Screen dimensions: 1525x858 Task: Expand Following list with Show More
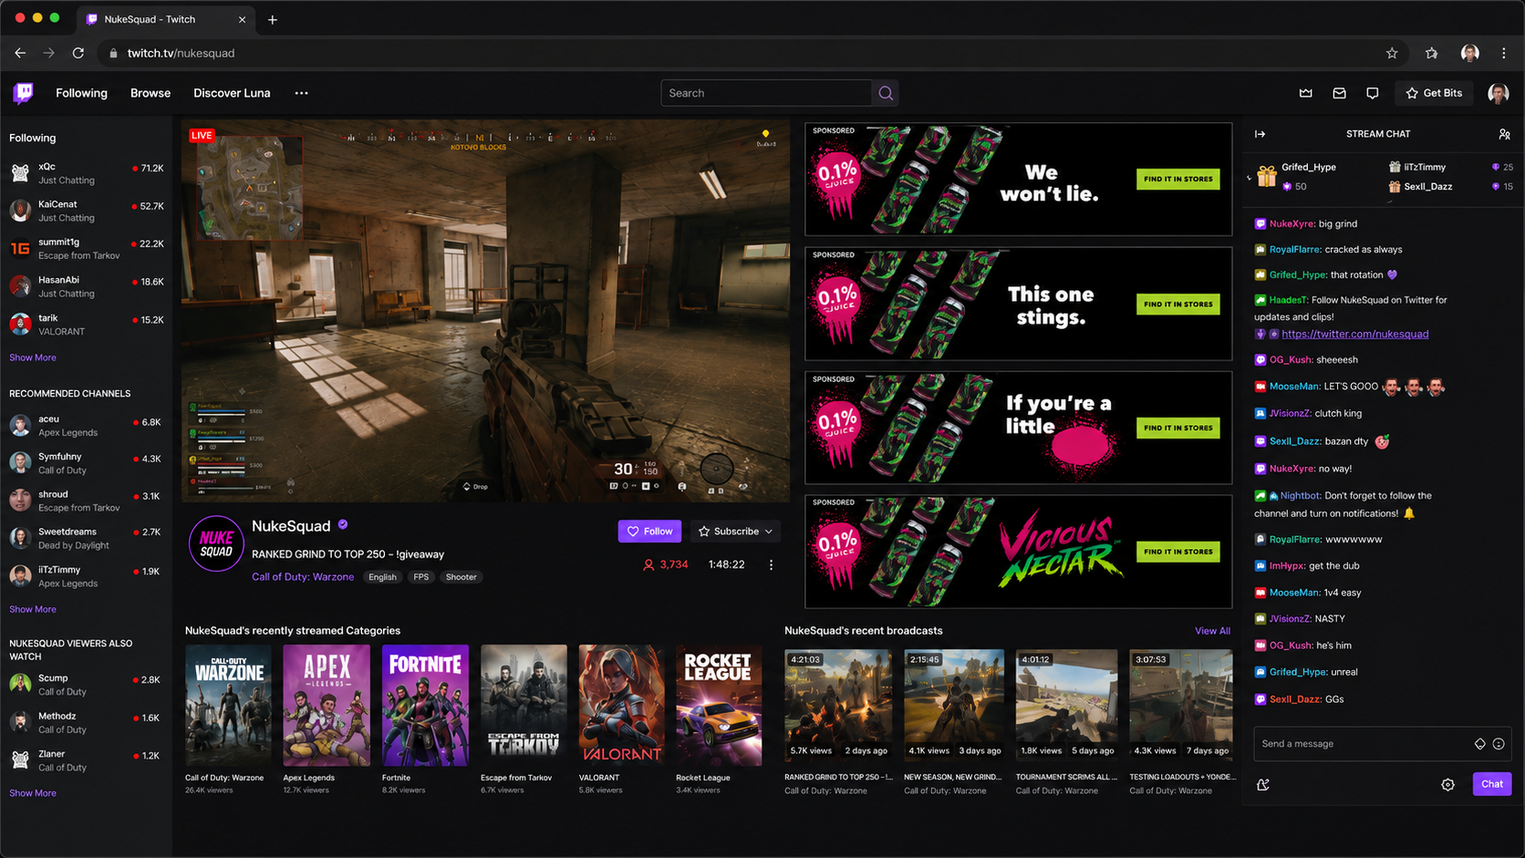click(33, 357)
